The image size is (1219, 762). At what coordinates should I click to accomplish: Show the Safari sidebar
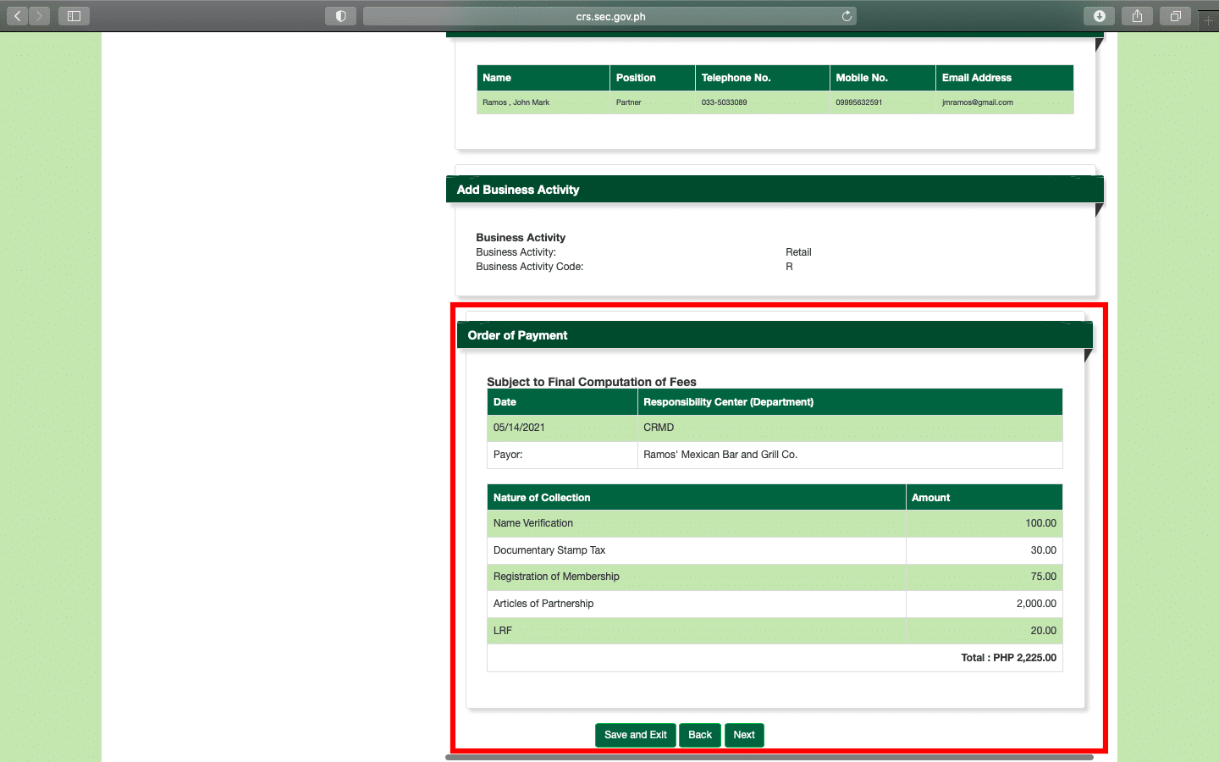coord(74,16)
